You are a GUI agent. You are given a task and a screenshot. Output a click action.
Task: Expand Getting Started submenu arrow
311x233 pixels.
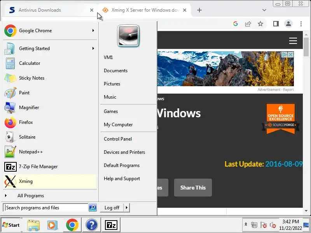(x=93, y=48)
